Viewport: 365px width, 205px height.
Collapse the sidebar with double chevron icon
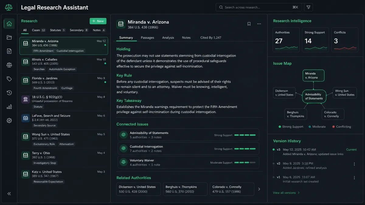(9, 193)
